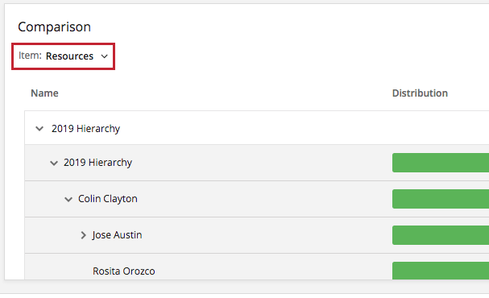
Task: Click nested 2019 Hierarchy distribution bar
Action: (441, 163)
